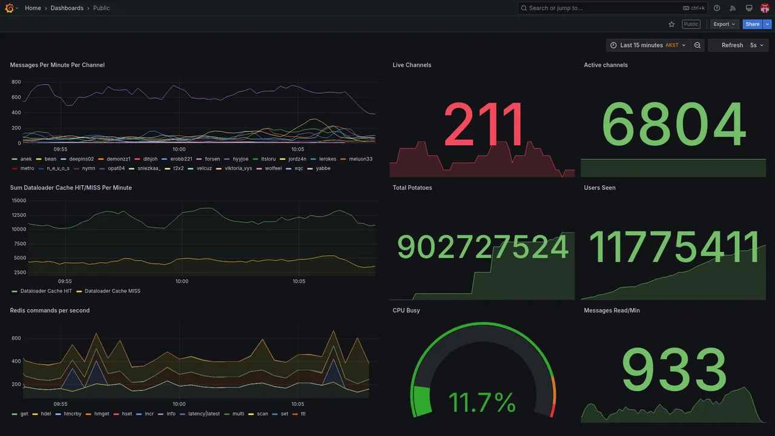The image size is (775, 436).
Task: Toggle the xqc series in legend
Action: tap(298, 168)
